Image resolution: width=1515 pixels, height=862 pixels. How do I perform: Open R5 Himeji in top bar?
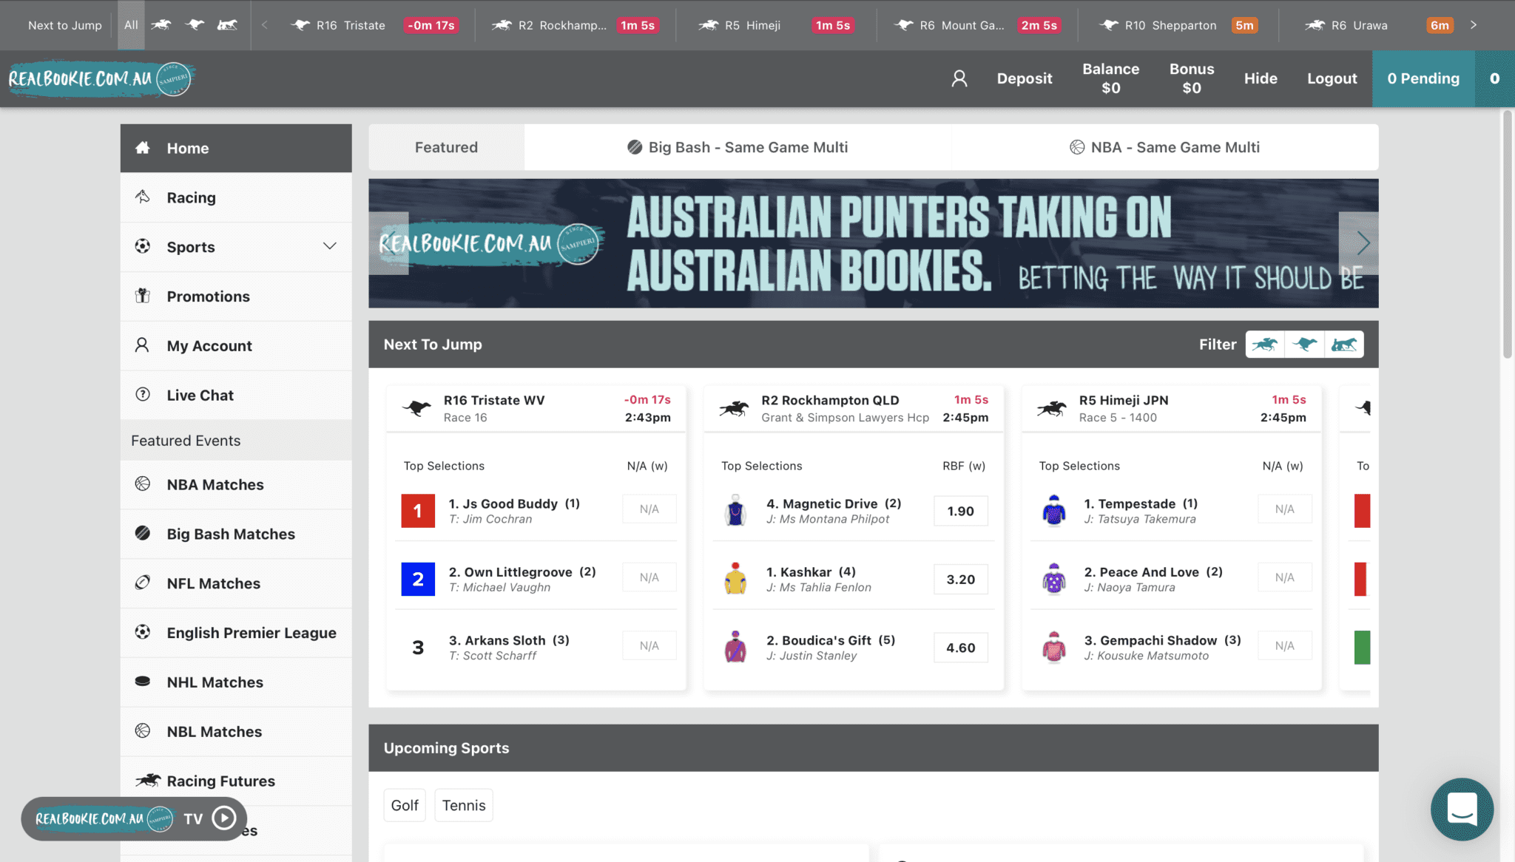[x=775, y=25]
